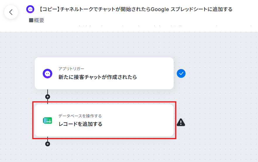This screenshot has height=162, width=258.
Task: Click the truncated description line under 概要
Action: [165, 26]
